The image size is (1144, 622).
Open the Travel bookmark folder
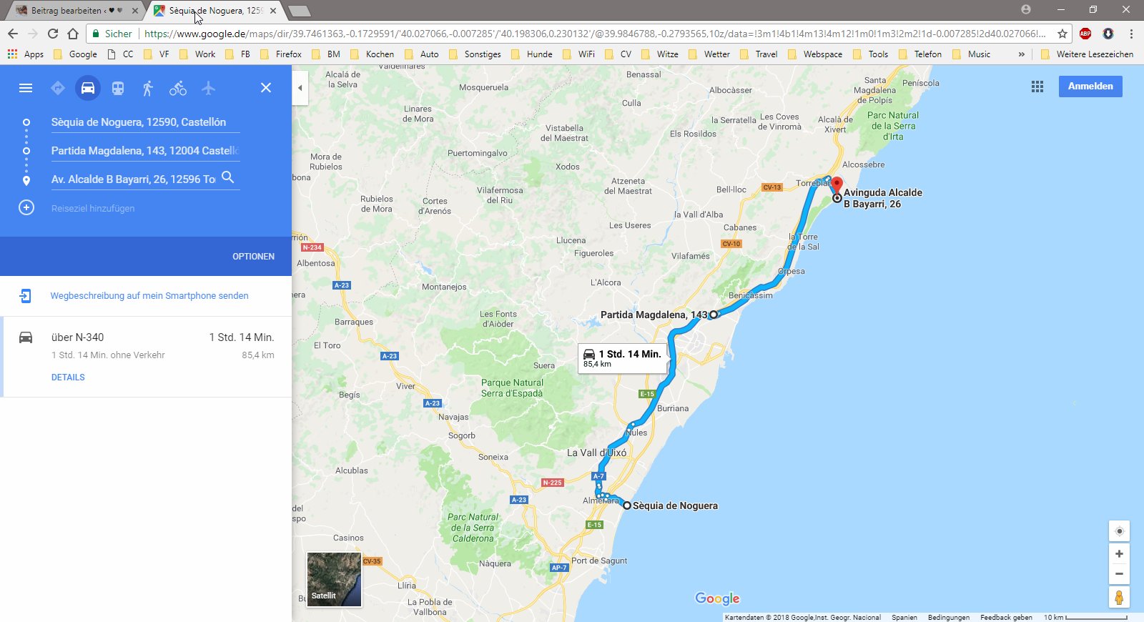[x=759, y=54]
